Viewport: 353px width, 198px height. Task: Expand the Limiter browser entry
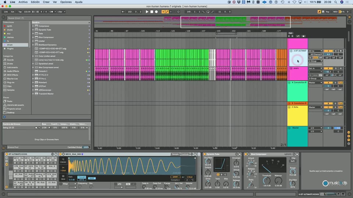(x=33, y=41)
